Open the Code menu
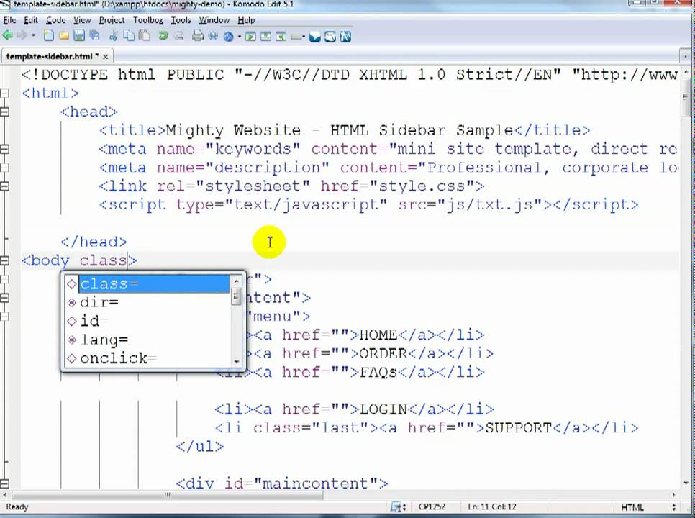The image size is (695, 518). coord(55,20)
